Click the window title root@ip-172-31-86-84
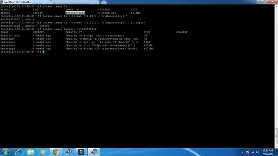Viewport: 278px width, 156px height. pyautogui.click(x=17, y=2)
